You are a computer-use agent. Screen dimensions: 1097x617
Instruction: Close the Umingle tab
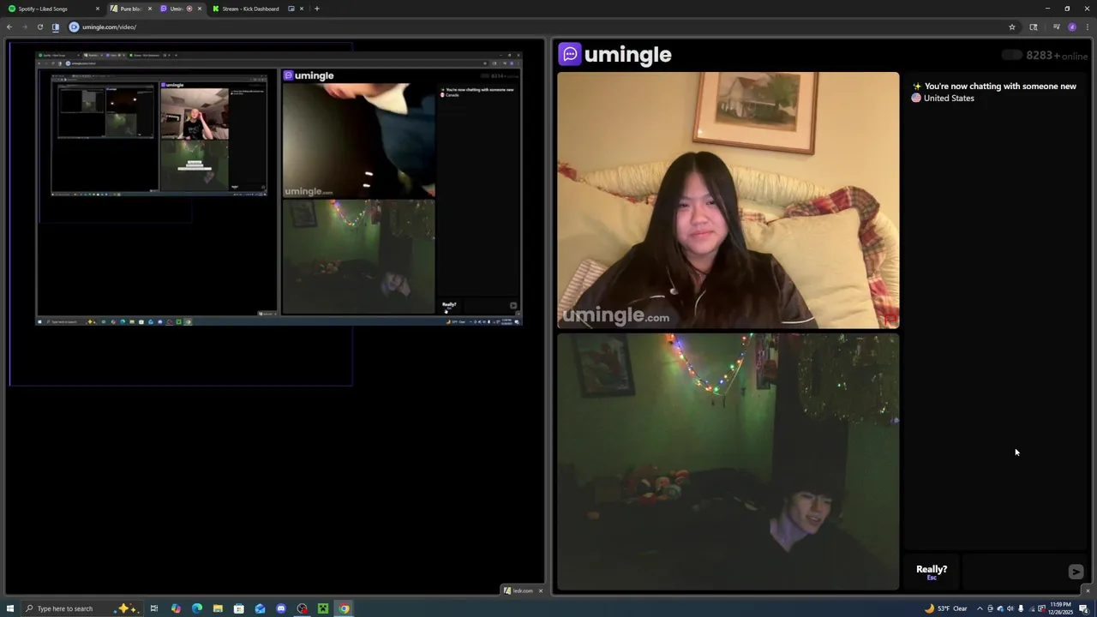click(x=200, y=9)
